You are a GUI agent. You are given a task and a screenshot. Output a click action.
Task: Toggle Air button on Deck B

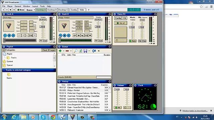pos(97,41)
